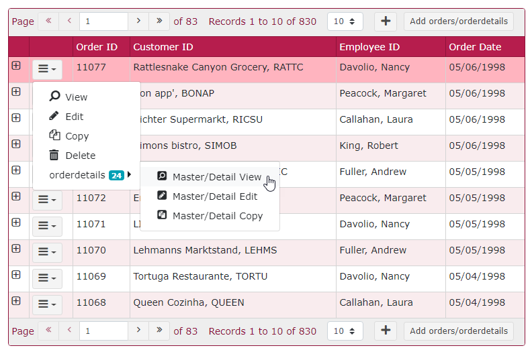The width and height of the screenshot is (532, 350).
Task: Go to previous page in bottom pager
Action: tap(69, 331)
